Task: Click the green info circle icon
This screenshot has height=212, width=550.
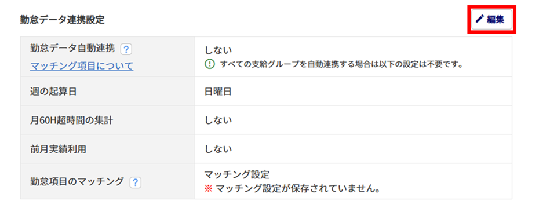Action: click(x=209, y=64)
